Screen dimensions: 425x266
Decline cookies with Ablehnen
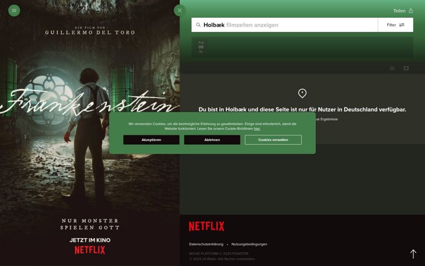212,140
